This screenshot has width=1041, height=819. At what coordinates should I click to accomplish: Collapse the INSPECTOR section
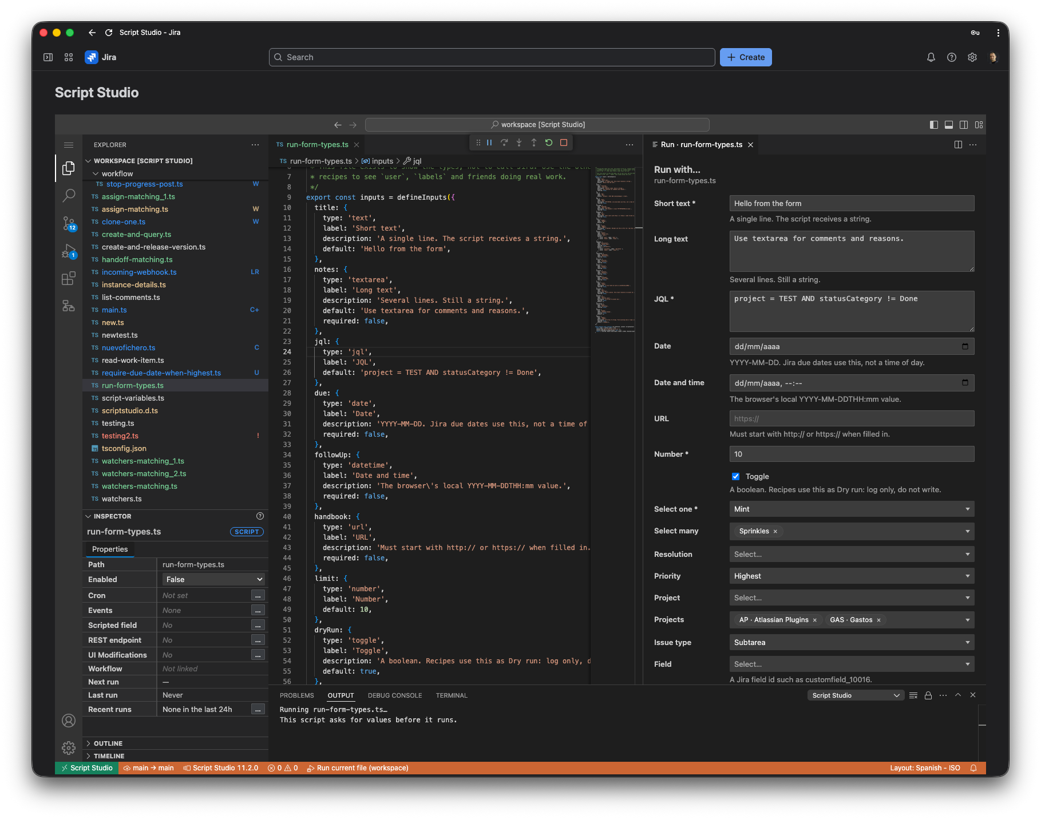(112, 516)
